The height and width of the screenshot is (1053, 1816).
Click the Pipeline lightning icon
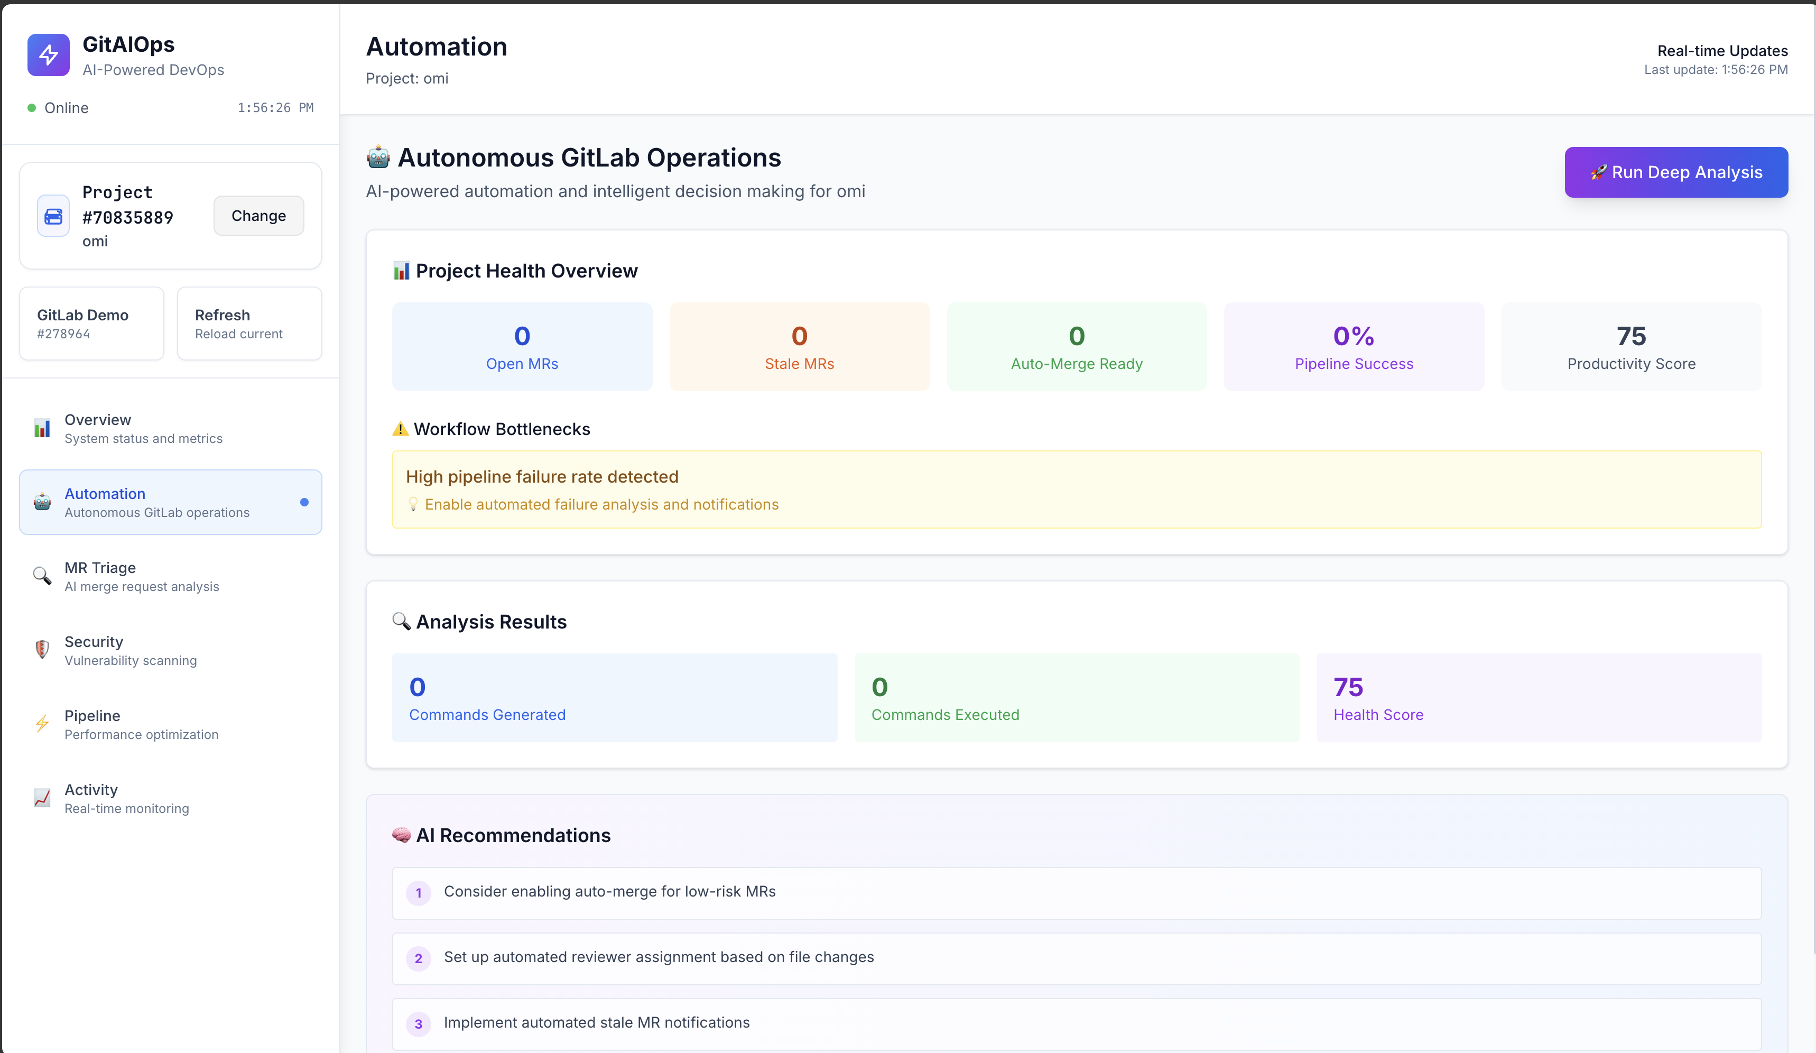(42, 724)
